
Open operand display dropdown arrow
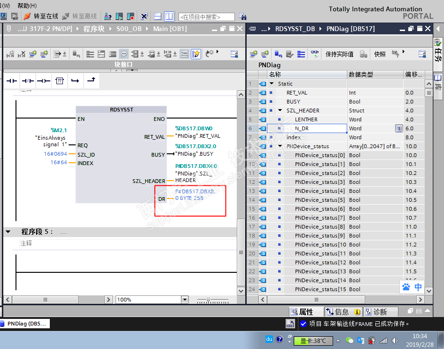click(x=142, y=54)
